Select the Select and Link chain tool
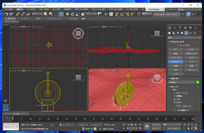The height and width of the screenshot is (133, 204). (x=18, y=14)
